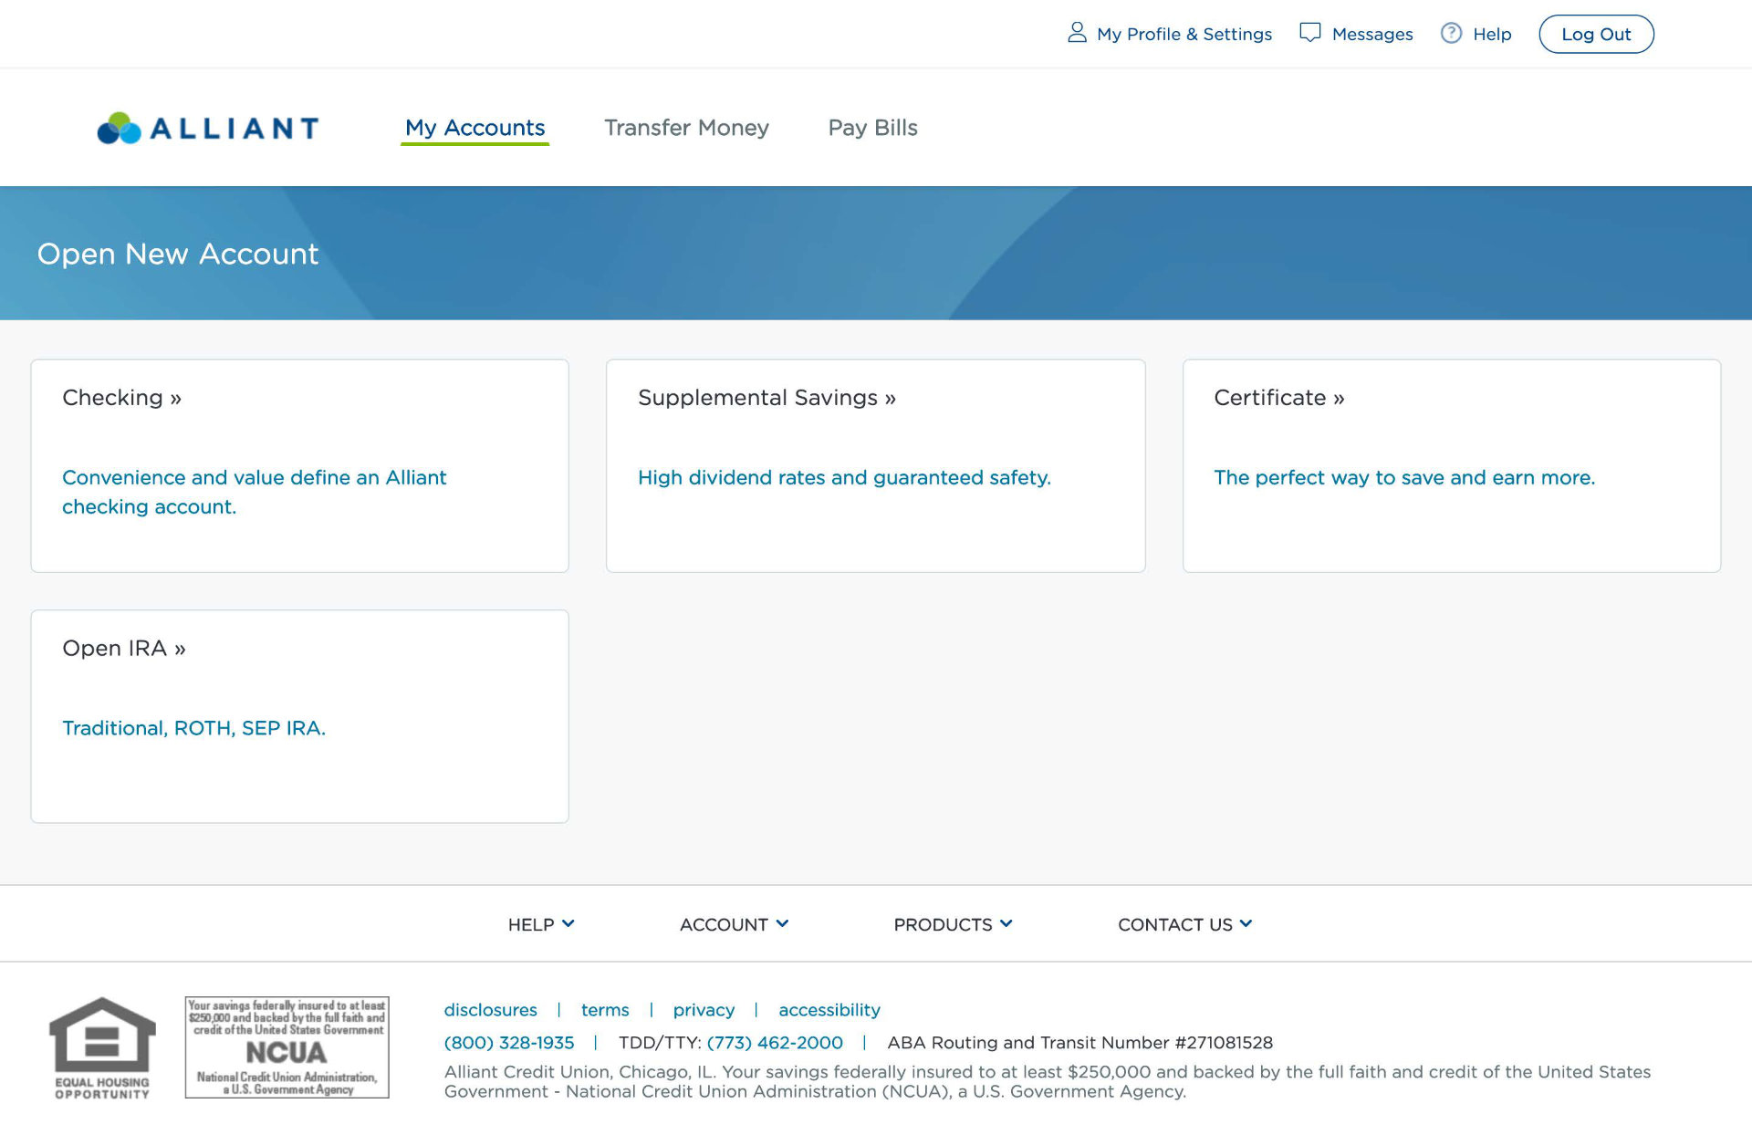Select the Transfer Money tab
The height and width of the screenshot is (1135, 1752).
click(x=686, y=128)
